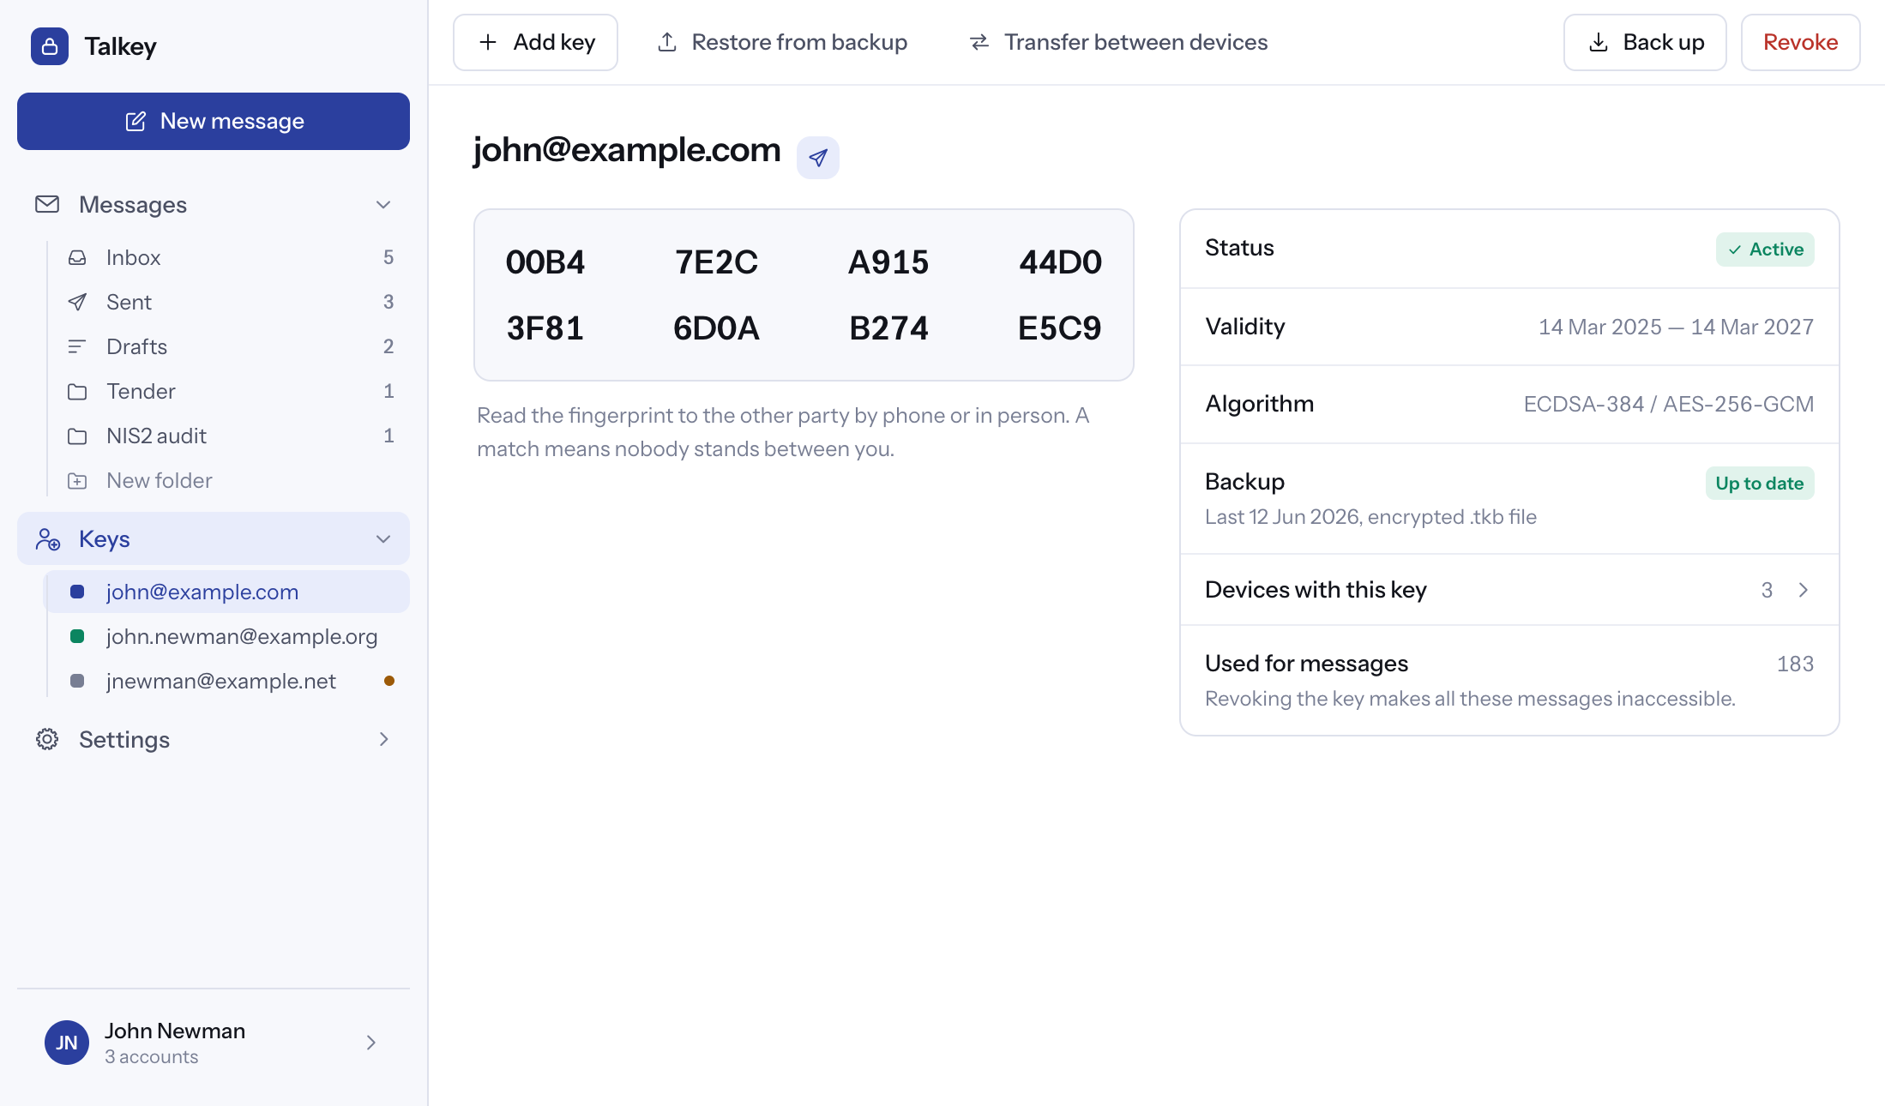Click the New message button

pyautogui.click(x=214, y=121)
